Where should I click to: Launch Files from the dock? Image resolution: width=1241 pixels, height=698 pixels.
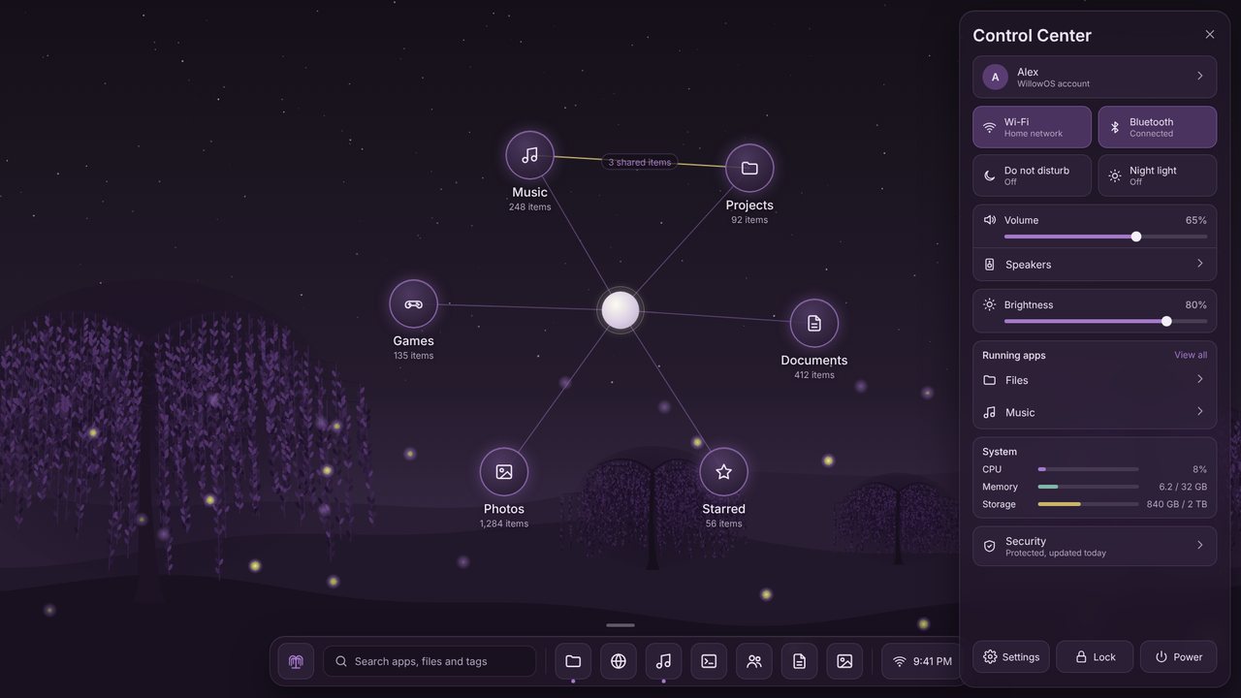click(573, 661)
